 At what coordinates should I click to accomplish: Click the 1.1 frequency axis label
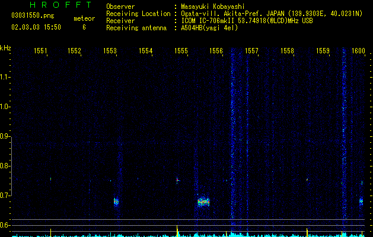5,77
